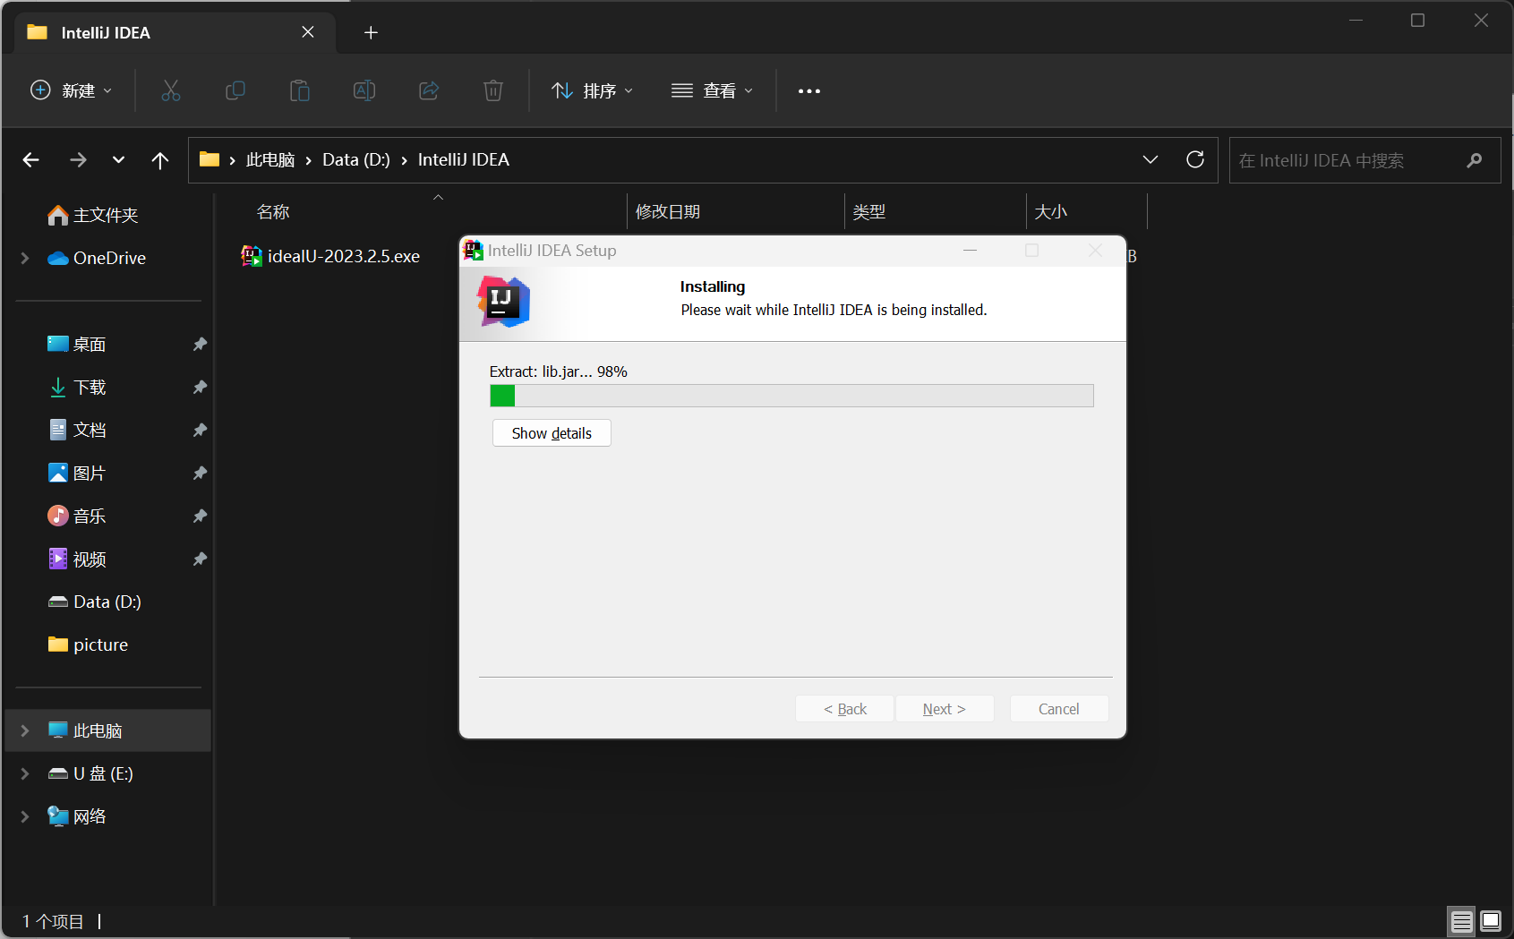
Task: Open 音乐 in the sidebar
Action: coord(77,516)
